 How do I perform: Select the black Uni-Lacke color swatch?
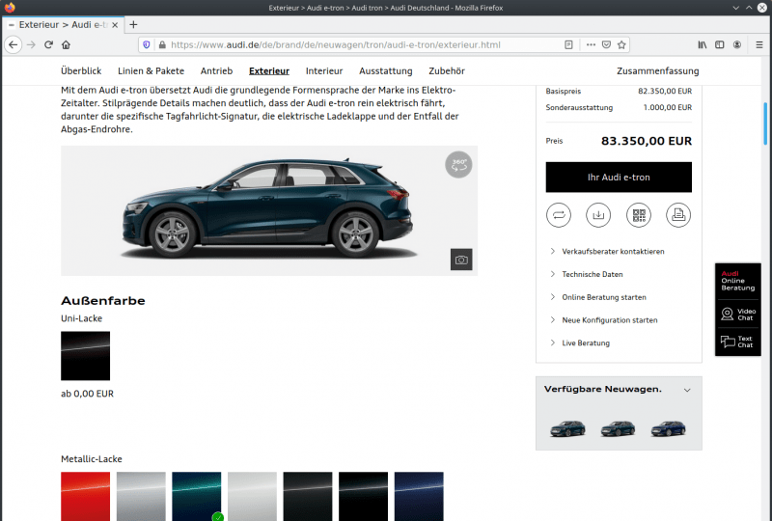pos(85,356)
